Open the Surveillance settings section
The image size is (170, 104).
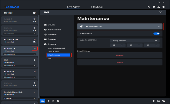click(x=54, y=30)
